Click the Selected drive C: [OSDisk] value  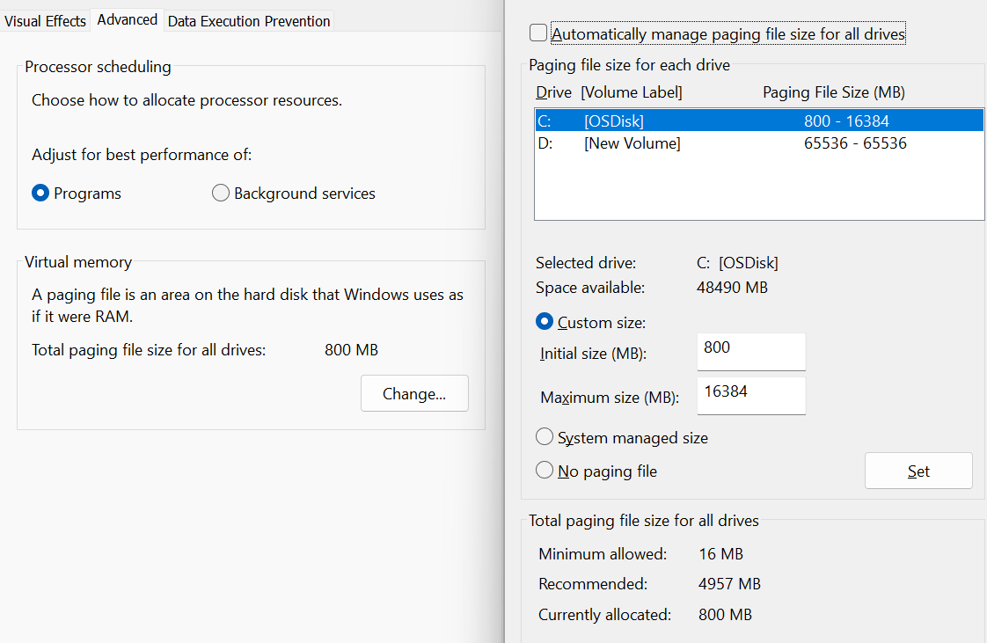[737, 263]
